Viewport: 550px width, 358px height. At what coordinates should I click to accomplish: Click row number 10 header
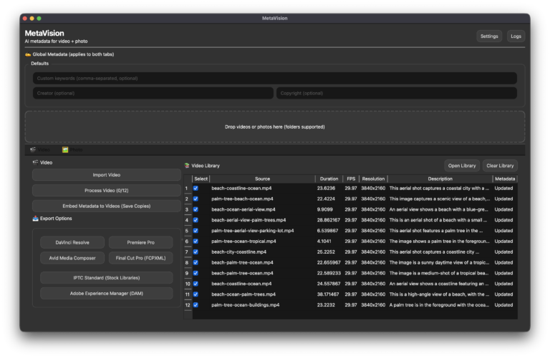coord(188,284)
